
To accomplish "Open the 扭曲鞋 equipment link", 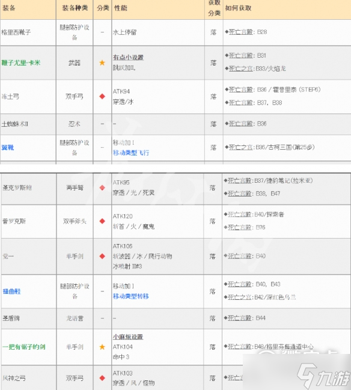I will pos(11,291).
